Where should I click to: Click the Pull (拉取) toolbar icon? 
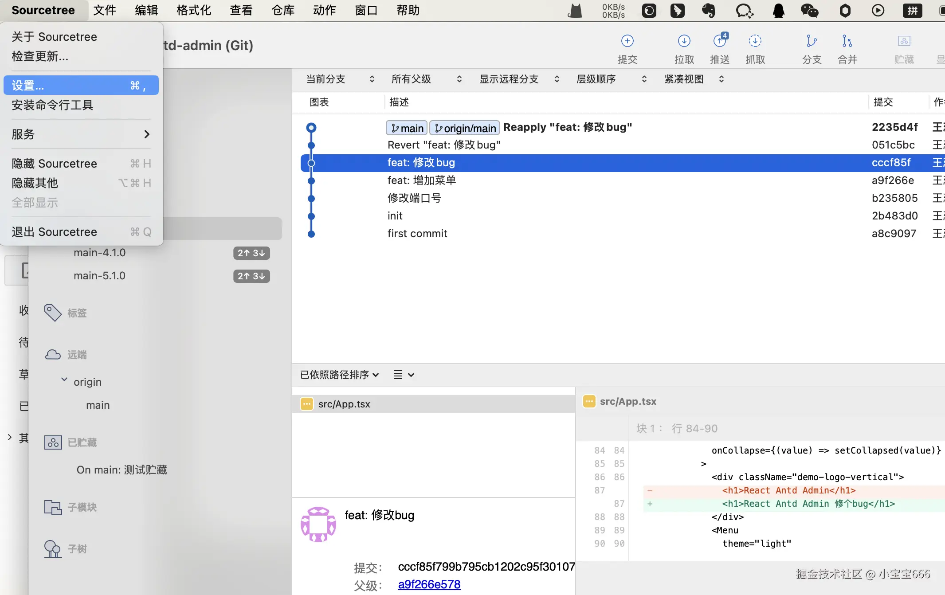[x=684, y=41]
